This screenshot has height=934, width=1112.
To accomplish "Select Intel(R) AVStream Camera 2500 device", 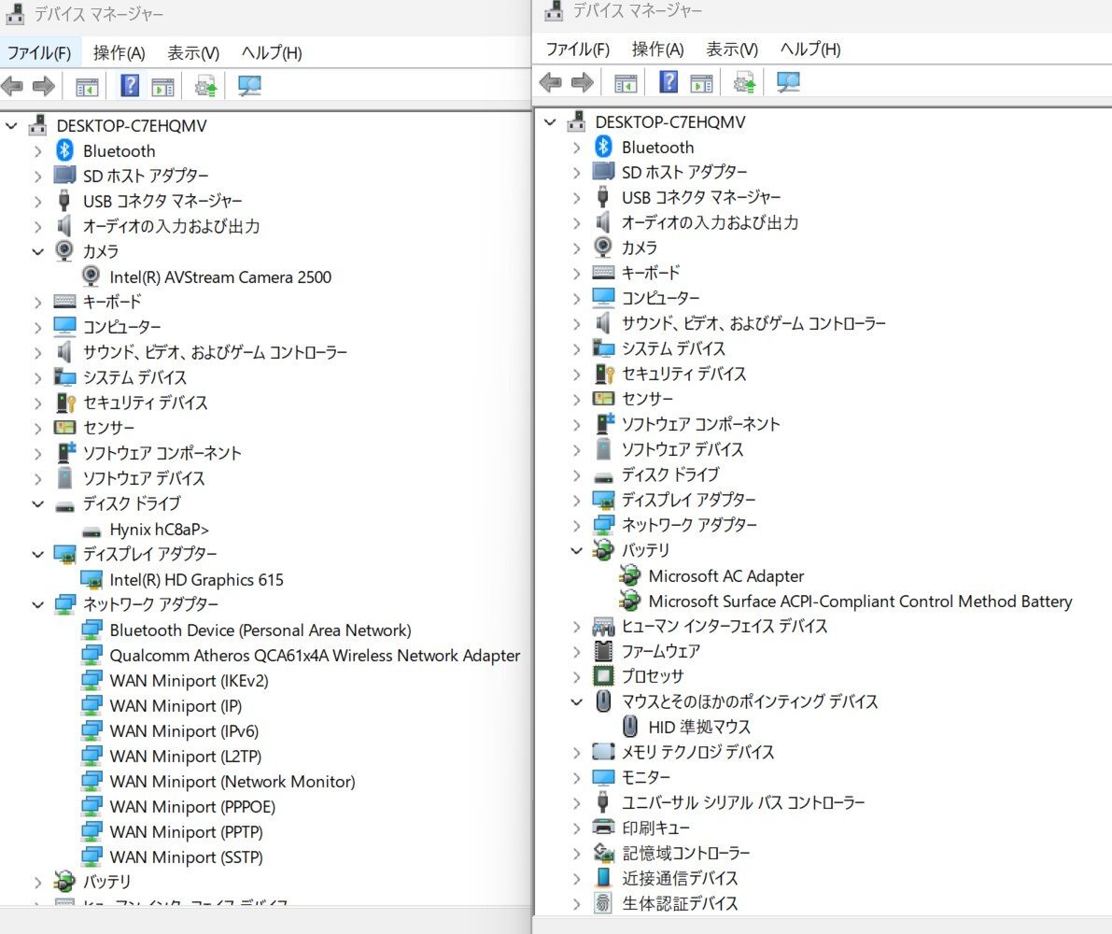I will coord(219,277).
